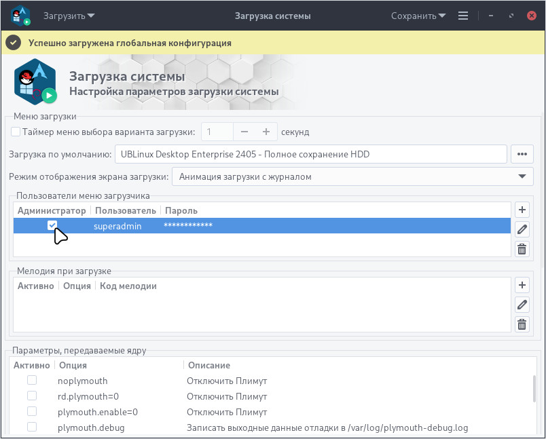Click the Код мелодии column header
Image resolution: width=546 pixels, height=439 pixels.
(128, 286)
